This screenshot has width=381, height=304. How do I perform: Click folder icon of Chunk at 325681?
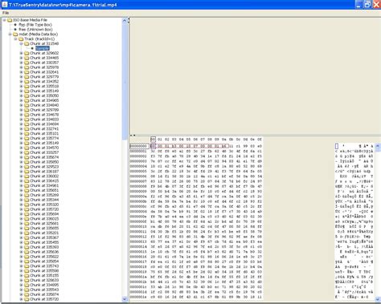tap(27, 224)
